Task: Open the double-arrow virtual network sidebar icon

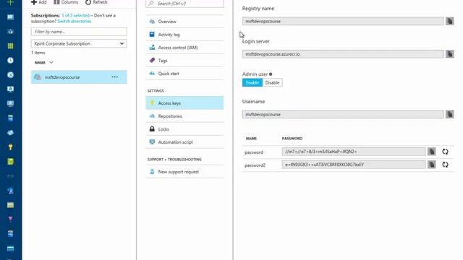Action: pyautogui.click(x=10, y=176)
